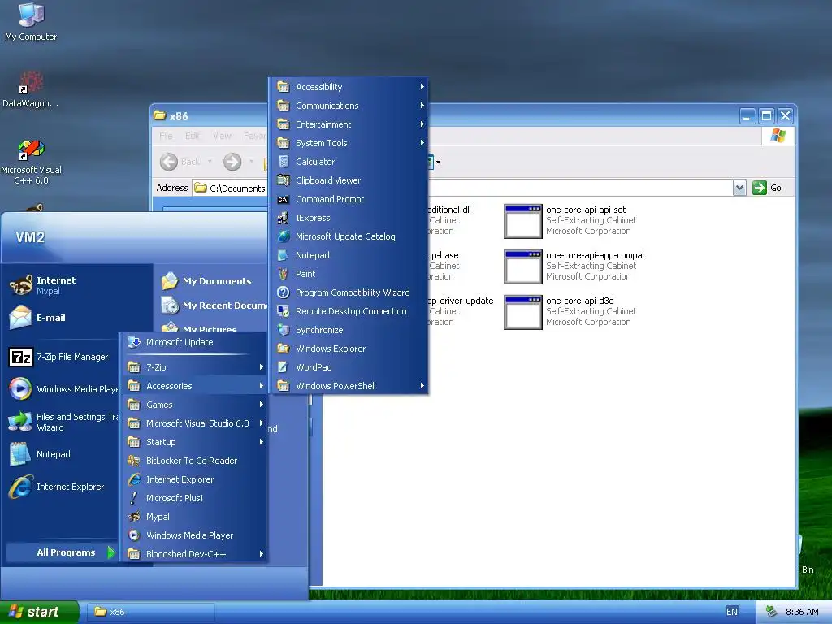Open Windows Media Player in All Programs list

click(194, 535)
